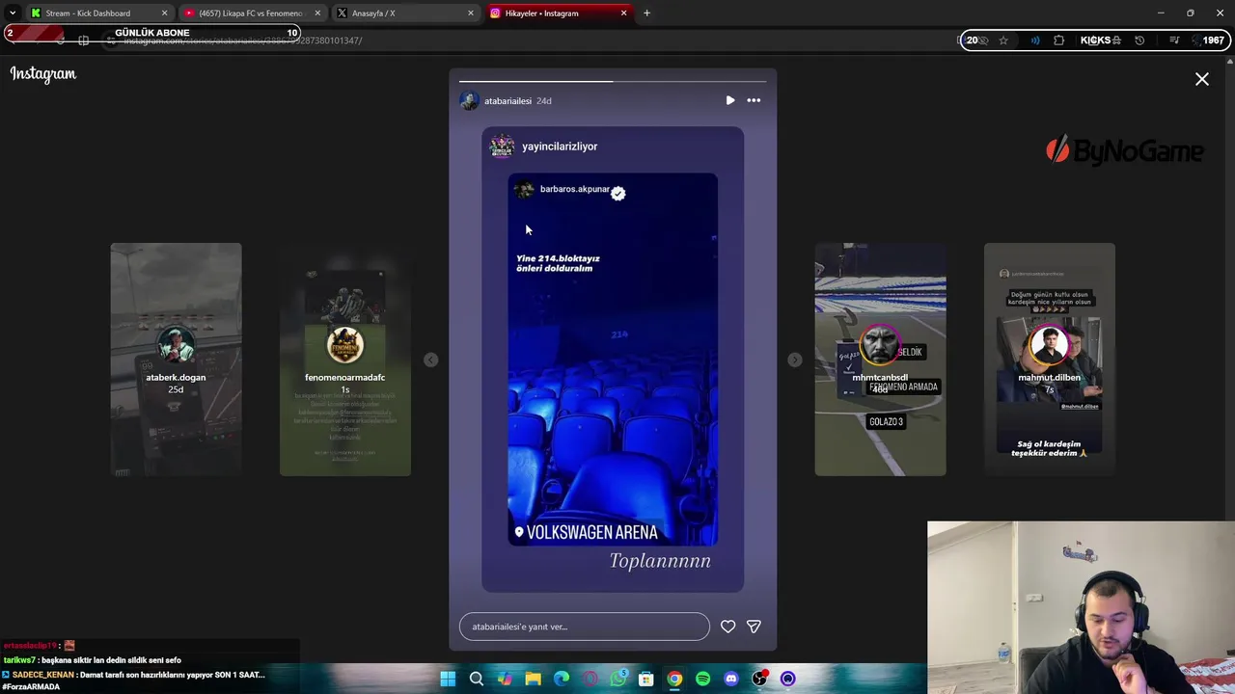Click the barbaros.akpunar username in the reshared post
This screenshot has width=1235, height=694.
(574, 189)
